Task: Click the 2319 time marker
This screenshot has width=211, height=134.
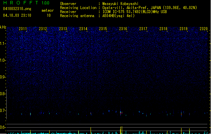Action: (183, 29)
